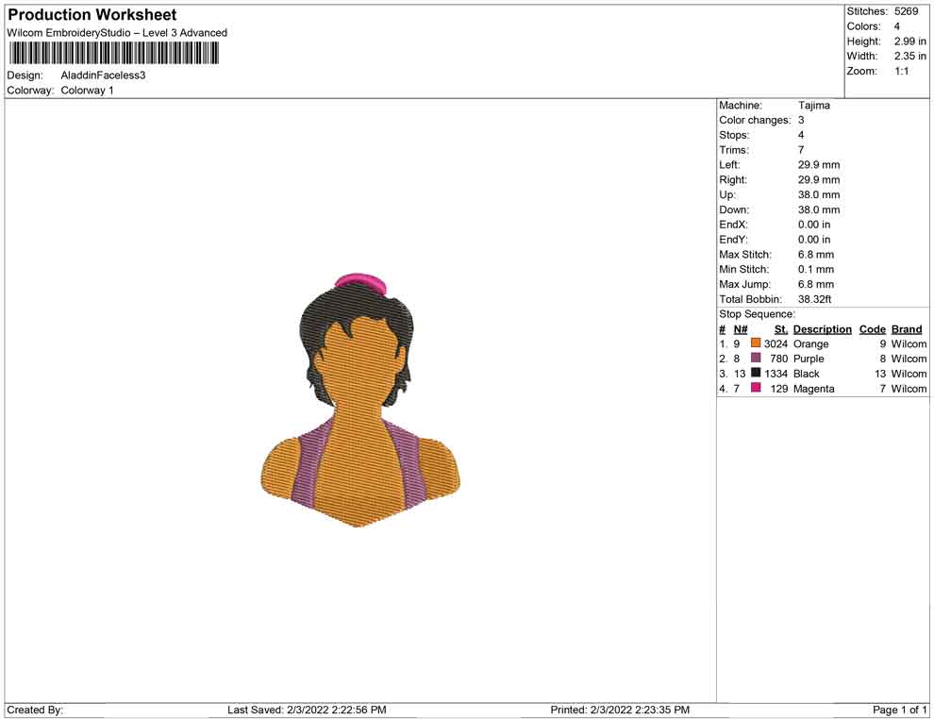This screenshot has width=934, height=719.
Task: Click the 'Min Stitch:' value '0.1 mm'
Action: pos(815,269)
